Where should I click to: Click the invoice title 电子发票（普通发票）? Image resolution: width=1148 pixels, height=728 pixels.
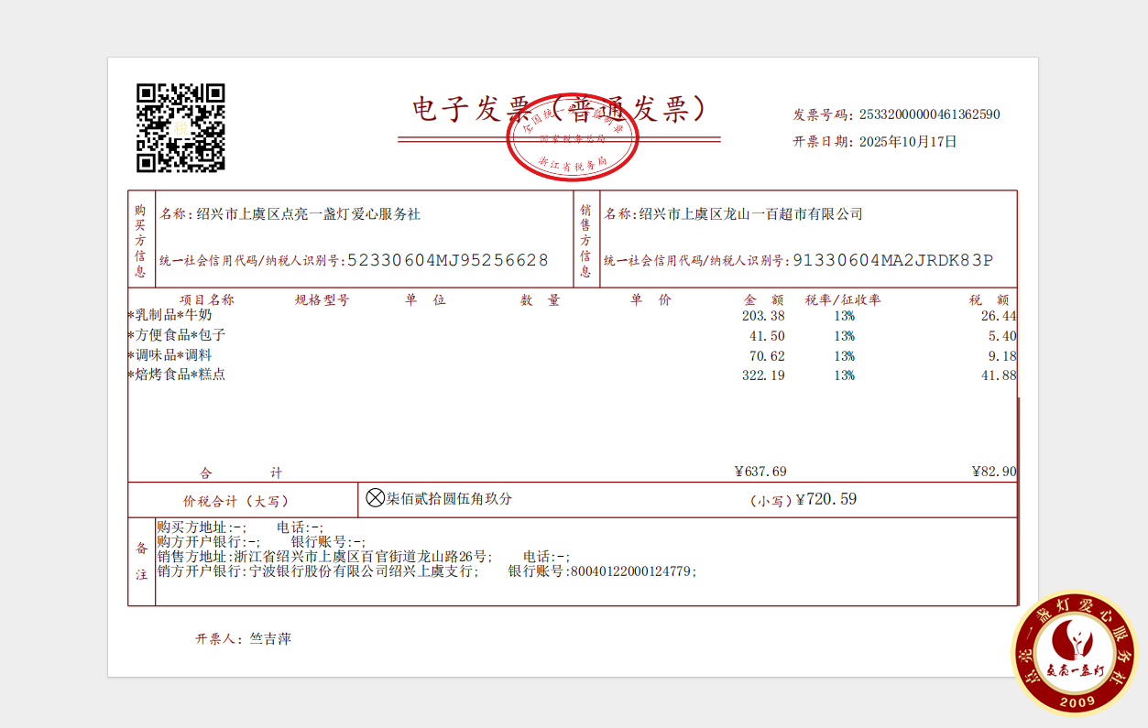pyautogui.click(x=559, y=109)
